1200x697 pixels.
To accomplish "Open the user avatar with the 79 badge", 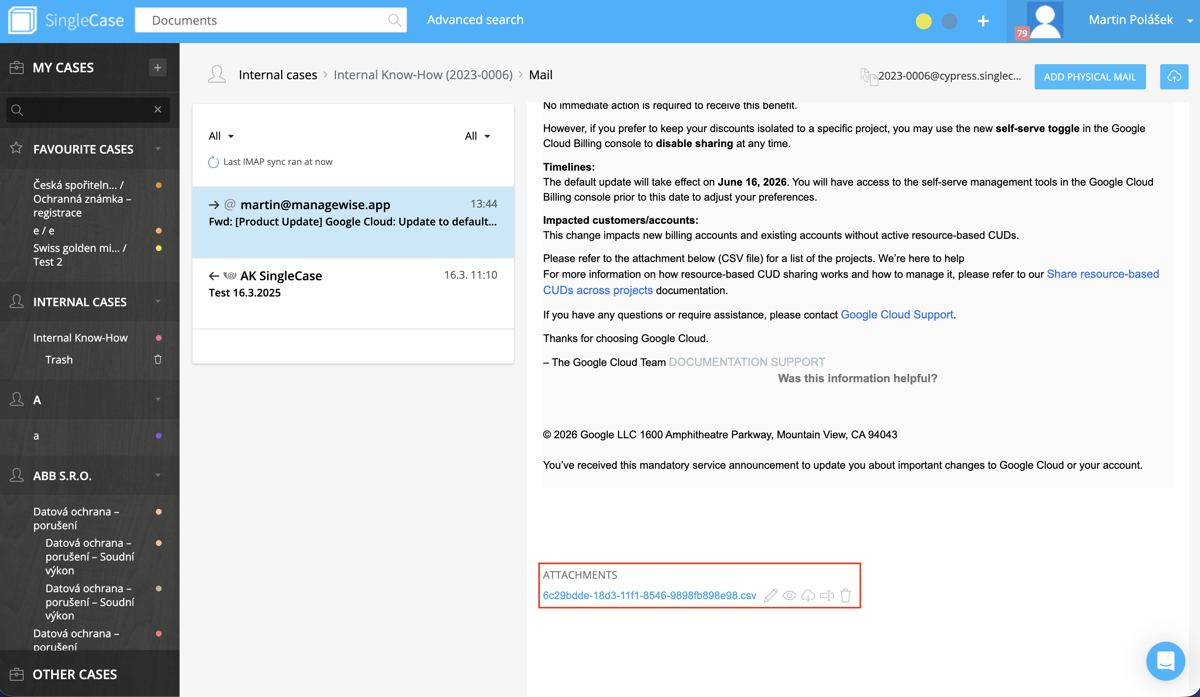I will [1045, 20].
